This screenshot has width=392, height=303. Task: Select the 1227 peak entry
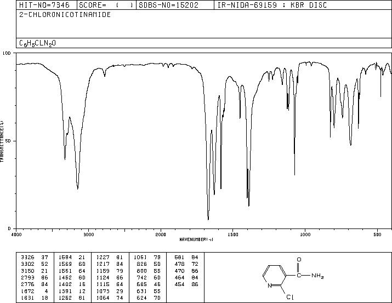coord(110,258)
